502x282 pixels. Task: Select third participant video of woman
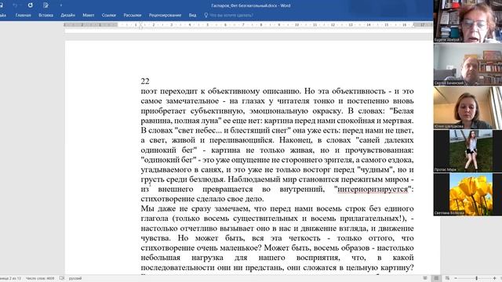(x=467, y=108)
